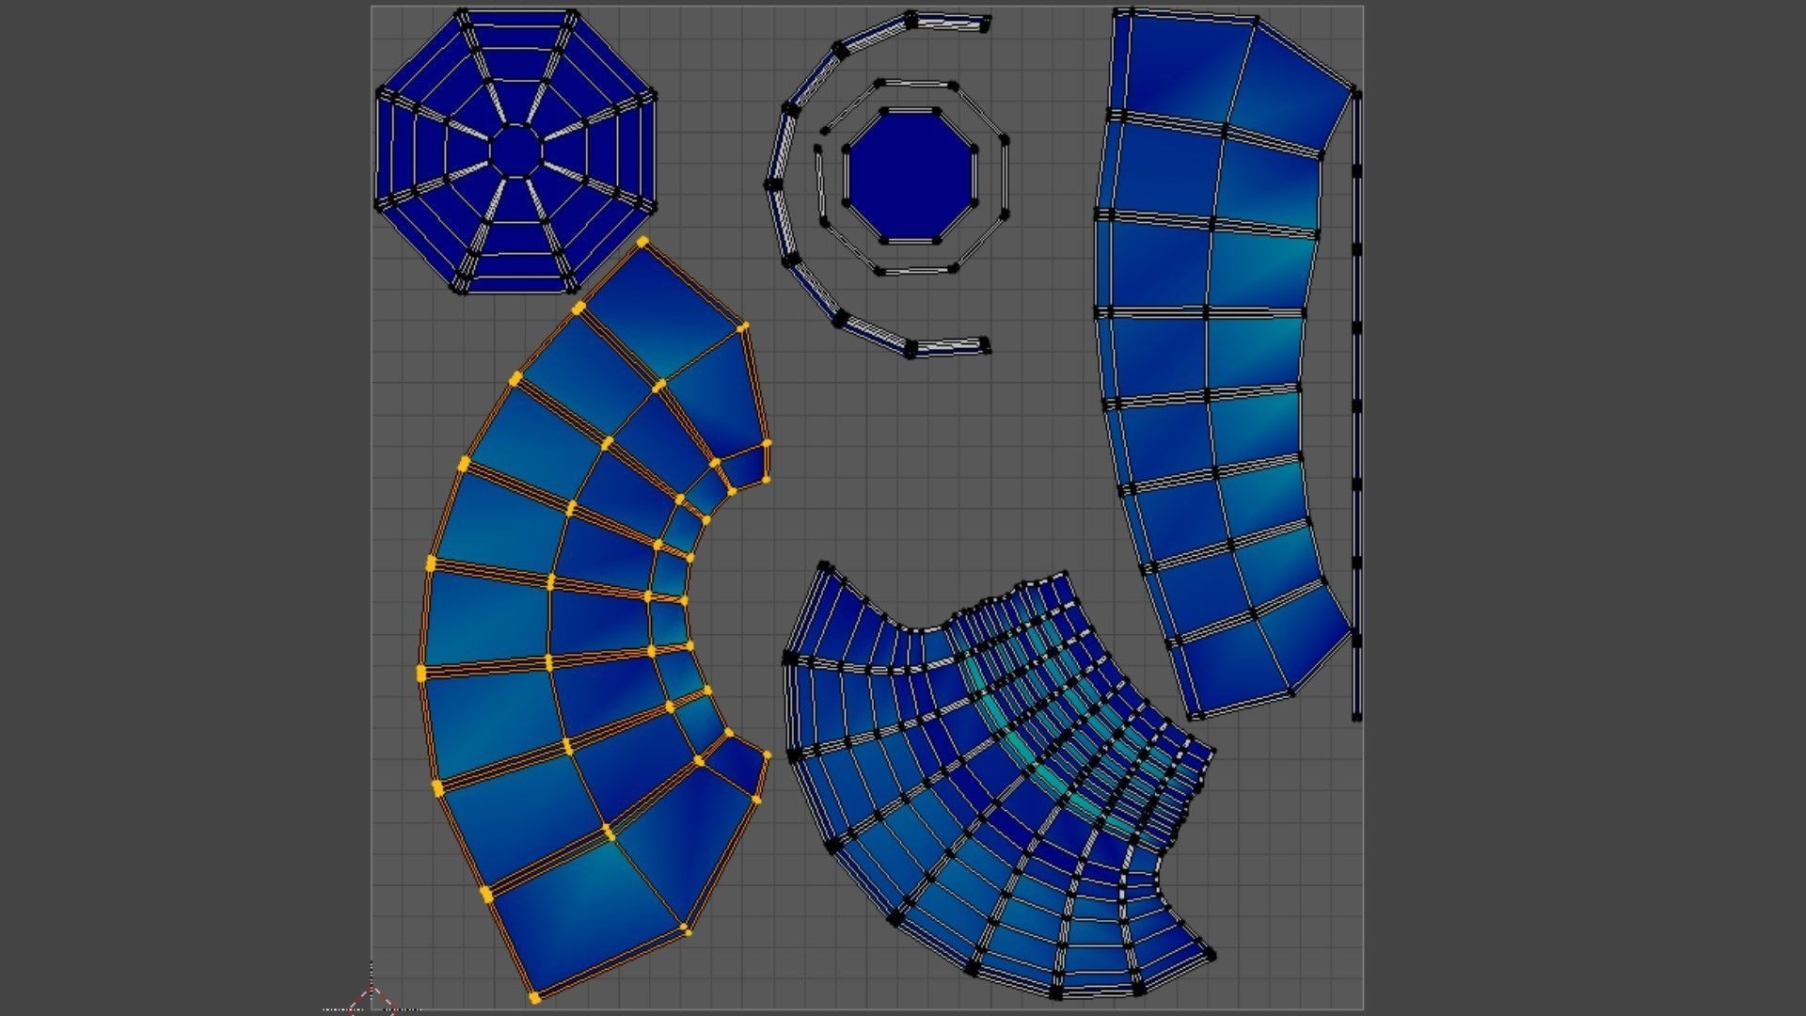Select topmost yellow vertex of orange-outlined island
Viewport: 1806px width, 1016px height.
pos(642,243)
